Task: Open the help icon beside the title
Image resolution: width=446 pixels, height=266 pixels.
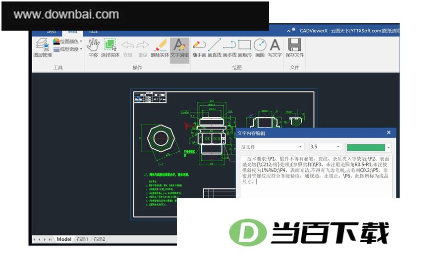Action: (294, 29)
